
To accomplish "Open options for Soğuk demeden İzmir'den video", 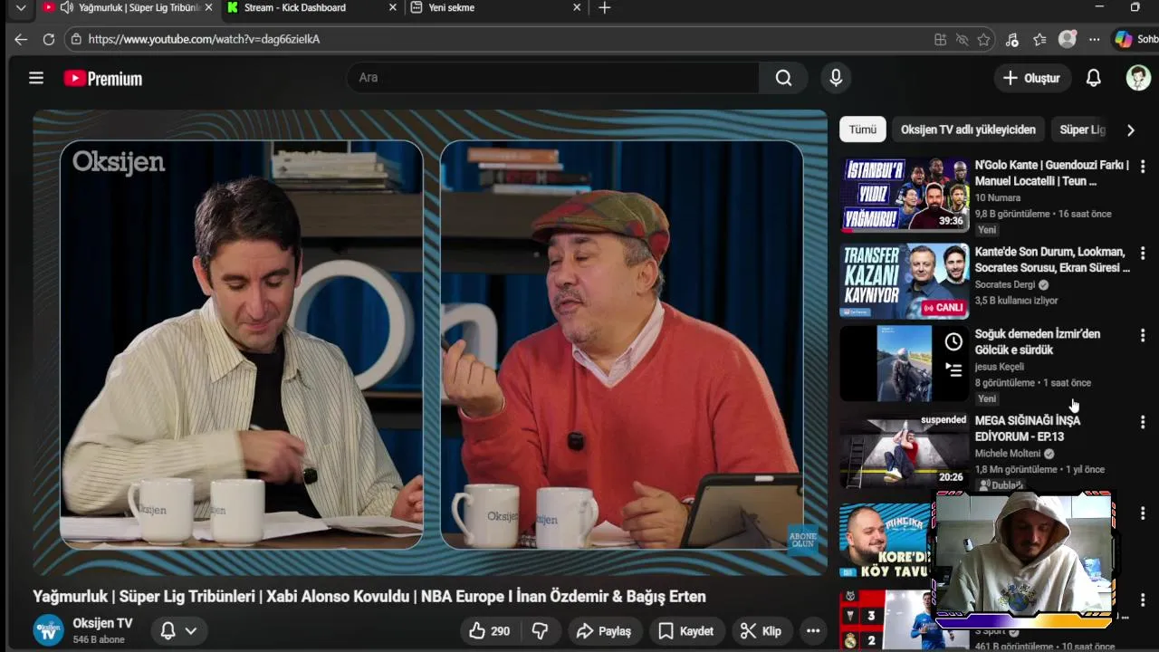I will 1143,335.
